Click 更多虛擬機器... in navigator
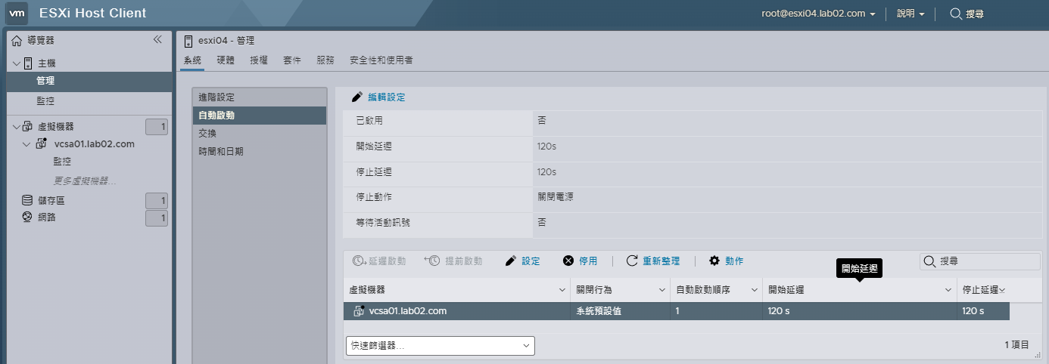The image size is (1049, 364). pyautogui.click(x=85, y=180)
